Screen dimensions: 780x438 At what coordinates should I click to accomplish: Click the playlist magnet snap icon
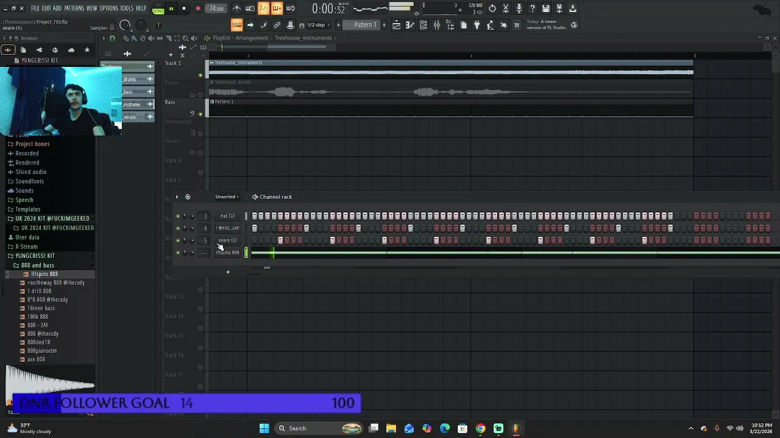(112, 38)
